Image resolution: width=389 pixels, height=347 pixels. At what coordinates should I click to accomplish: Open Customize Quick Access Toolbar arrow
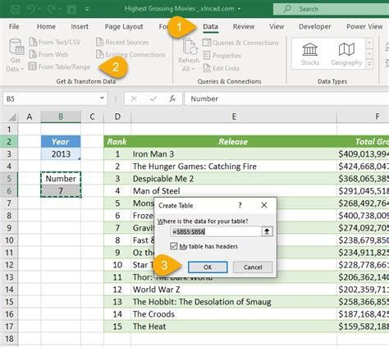point(87,9)
